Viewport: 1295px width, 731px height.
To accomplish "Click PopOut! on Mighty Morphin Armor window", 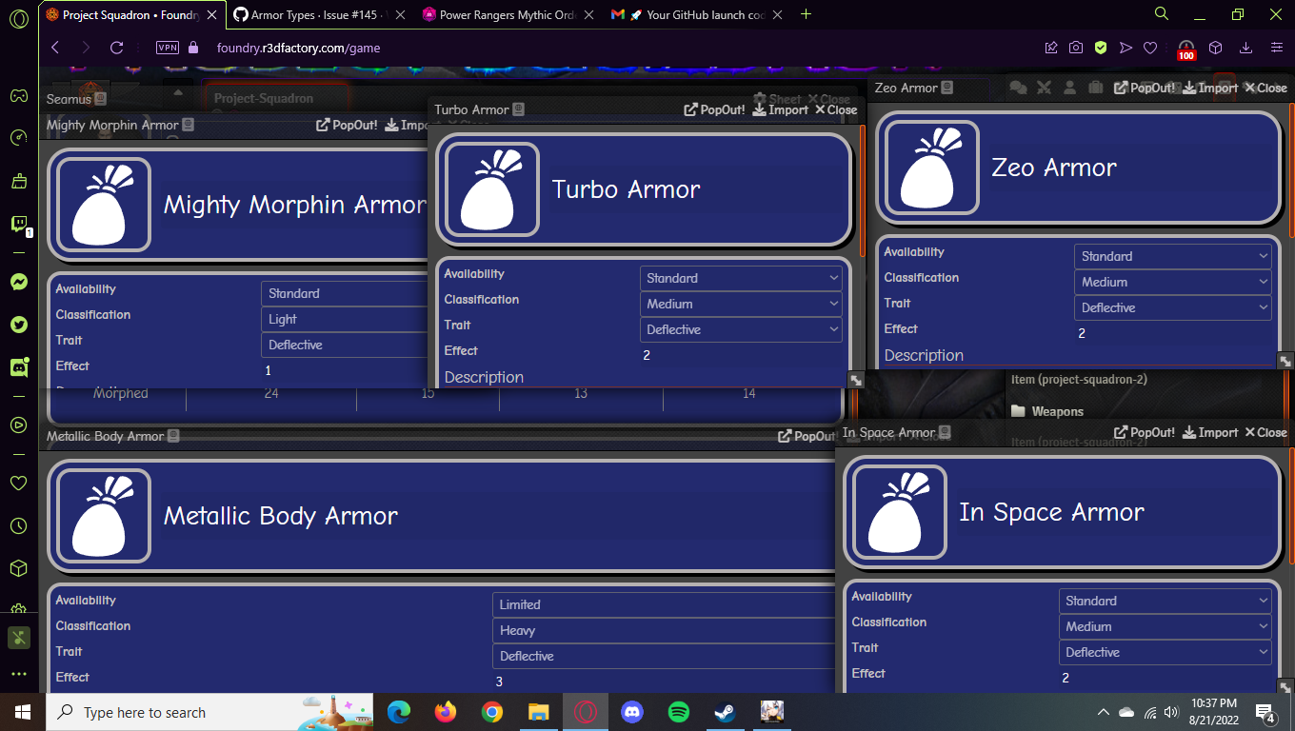I will tap(347, 125).
